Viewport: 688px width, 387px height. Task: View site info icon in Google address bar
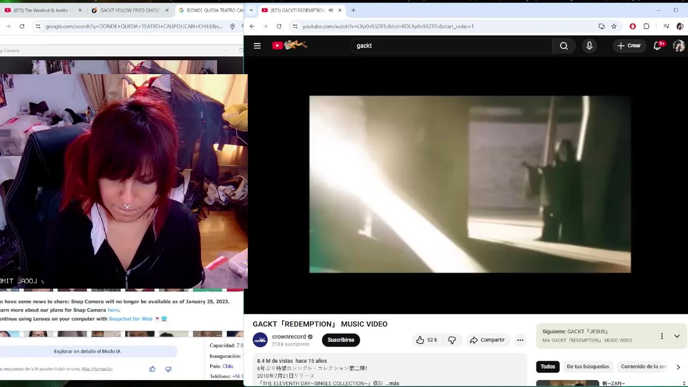click(38, 26)
